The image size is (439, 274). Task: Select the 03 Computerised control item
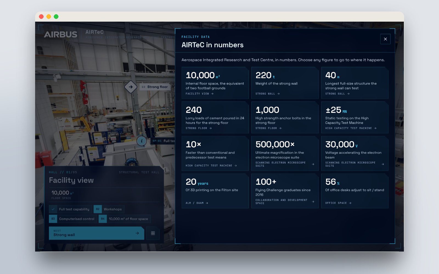73,219
